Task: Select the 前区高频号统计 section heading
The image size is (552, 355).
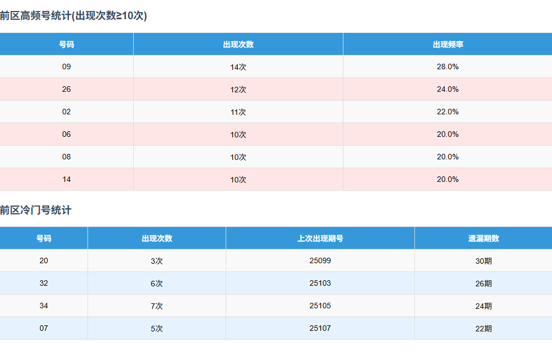Action: click(x=73, y=16)
